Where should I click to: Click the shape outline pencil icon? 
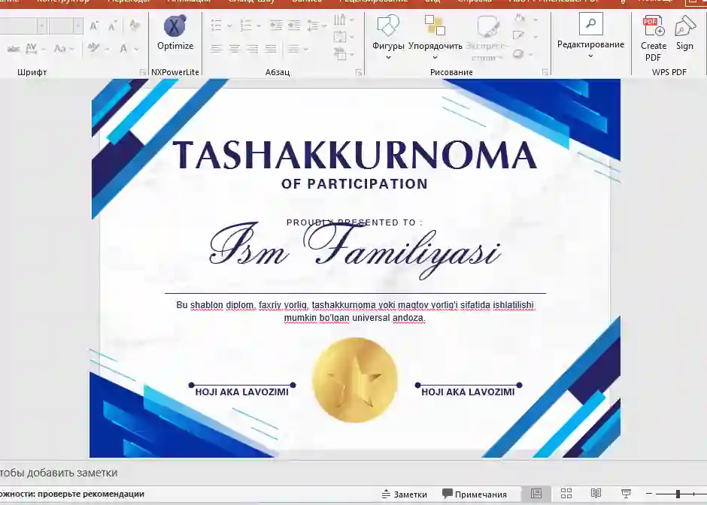(x=518, y=36)
